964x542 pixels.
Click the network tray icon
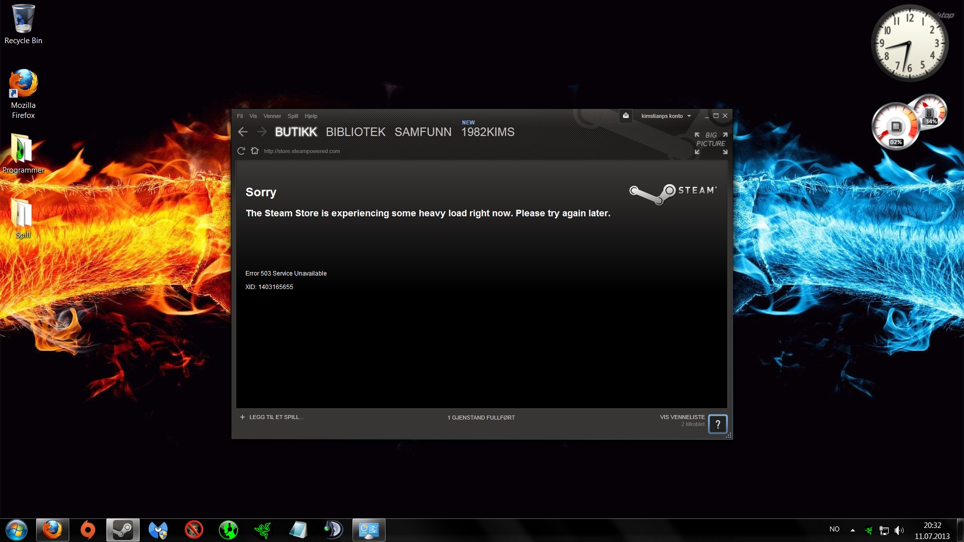[884, 530]
